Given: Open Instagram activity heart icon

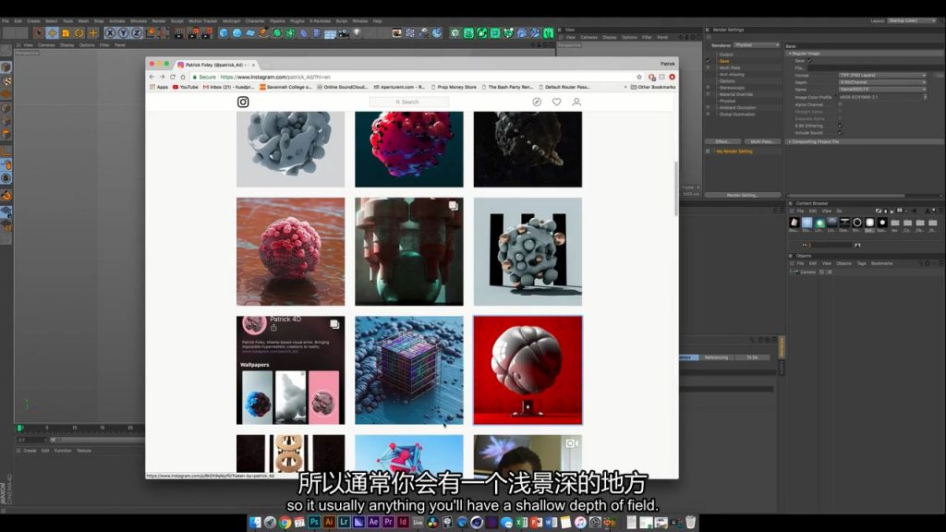Looking at the screenshot, I should point(557,102).
